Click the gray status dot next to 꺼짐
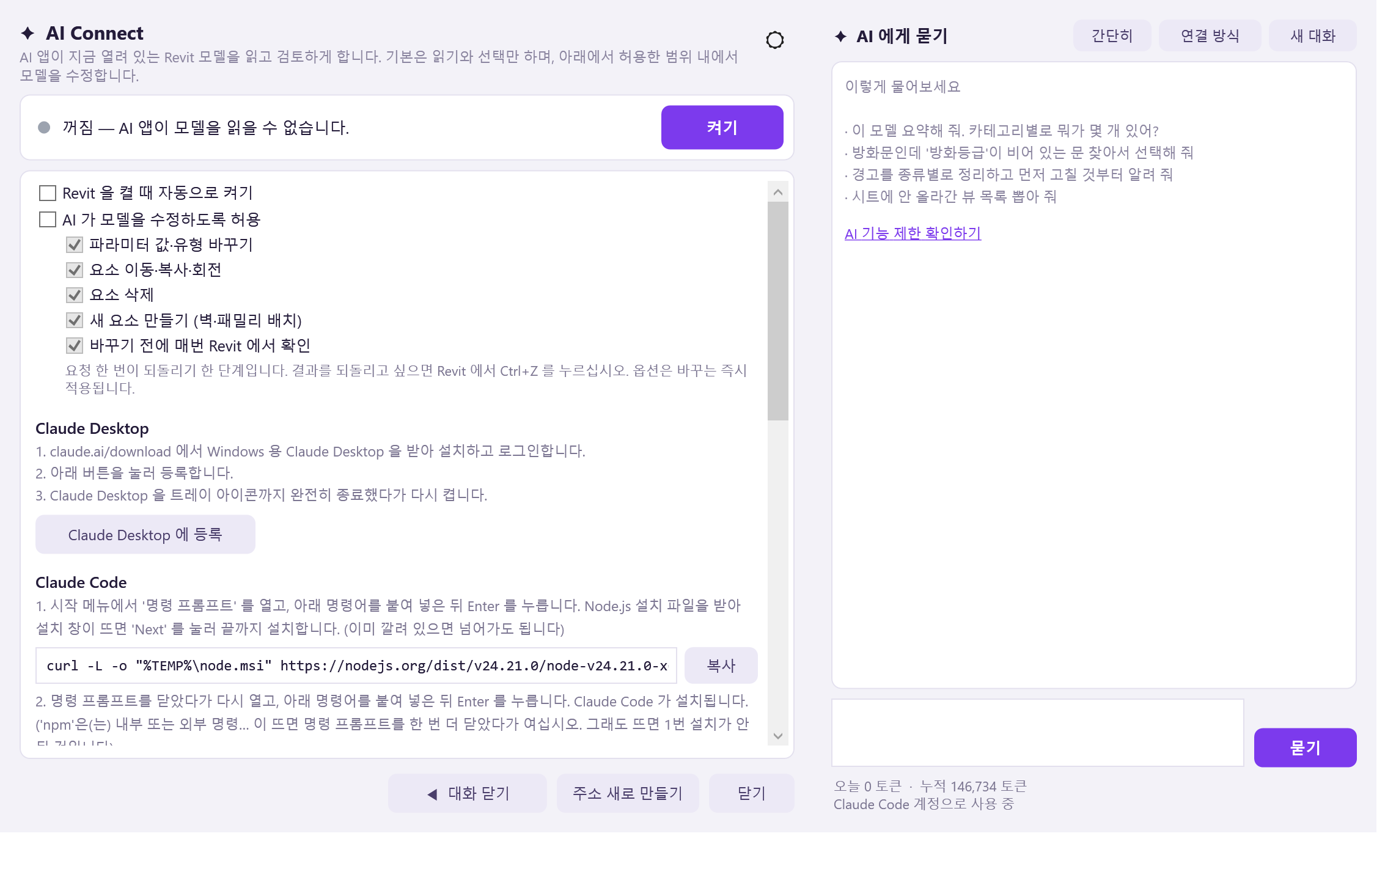This screenshot has height=880, width=1396. pos(44,127)
